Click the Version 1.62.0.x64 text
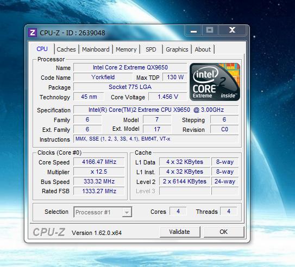The image size is (295, 267). pyautogui.click(x=97, y=233)
